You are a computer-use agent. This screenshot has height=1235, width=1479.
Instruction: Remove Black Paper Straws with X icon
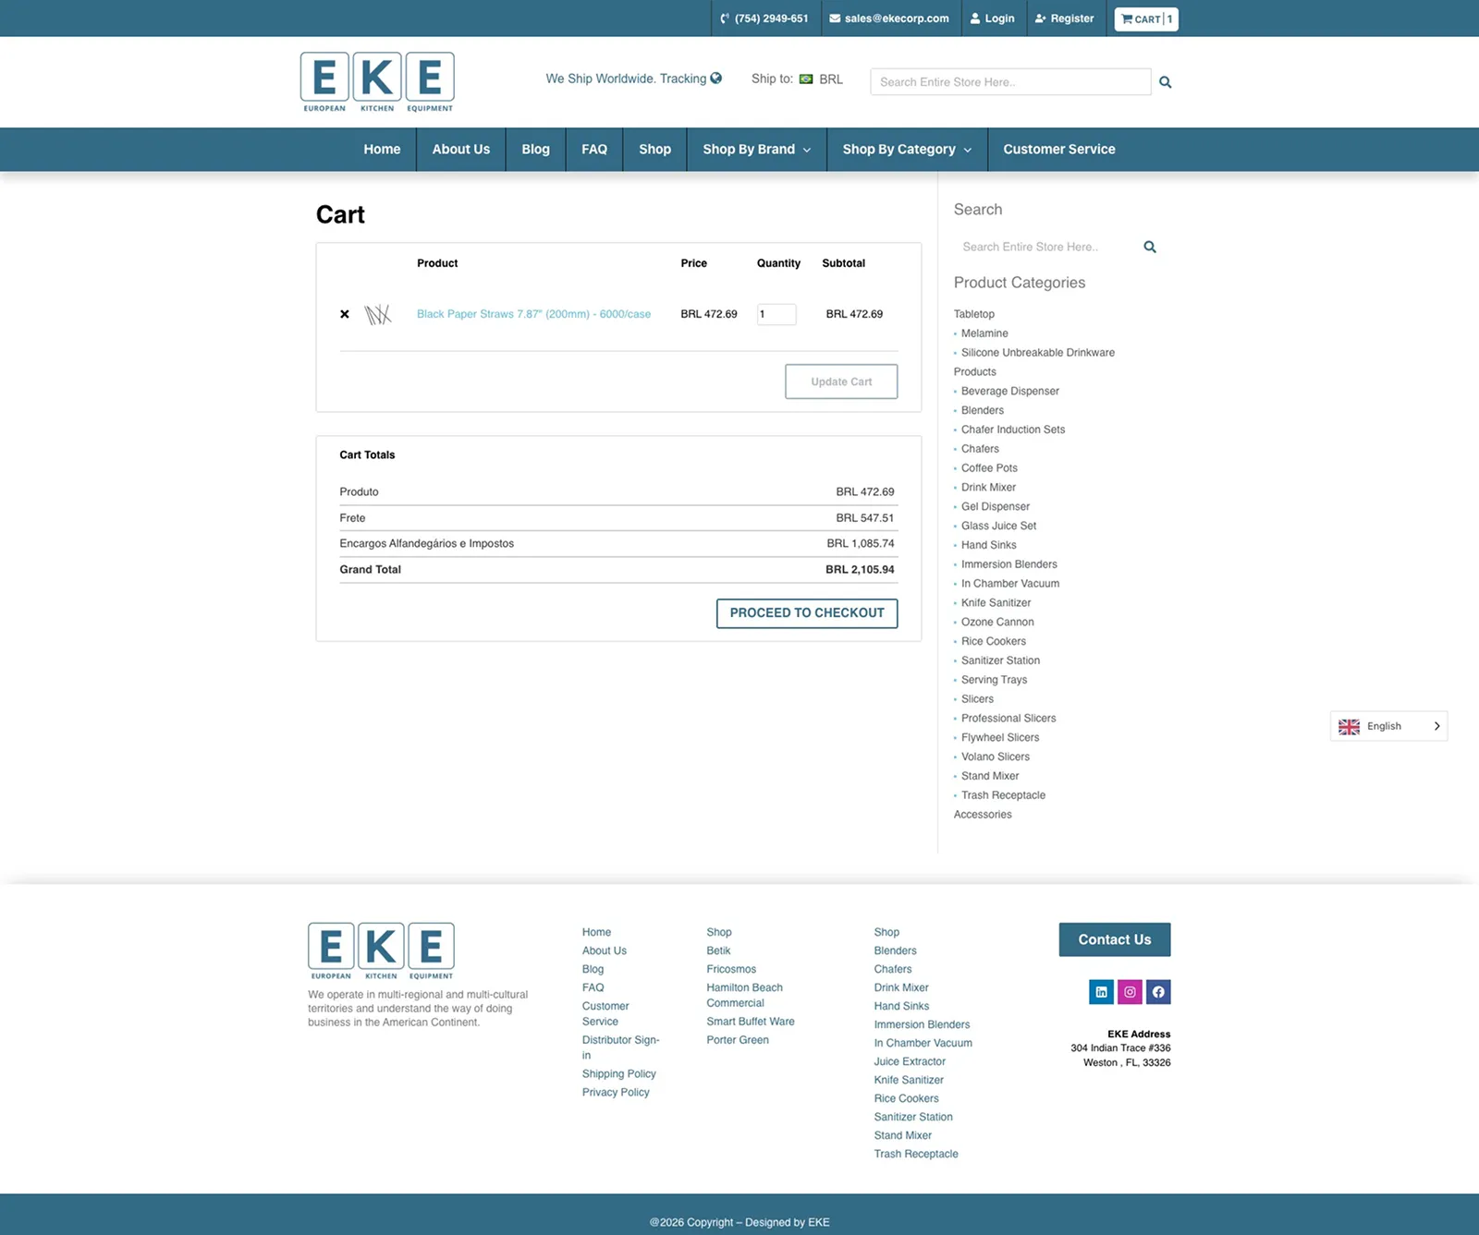tap(345, 314)
